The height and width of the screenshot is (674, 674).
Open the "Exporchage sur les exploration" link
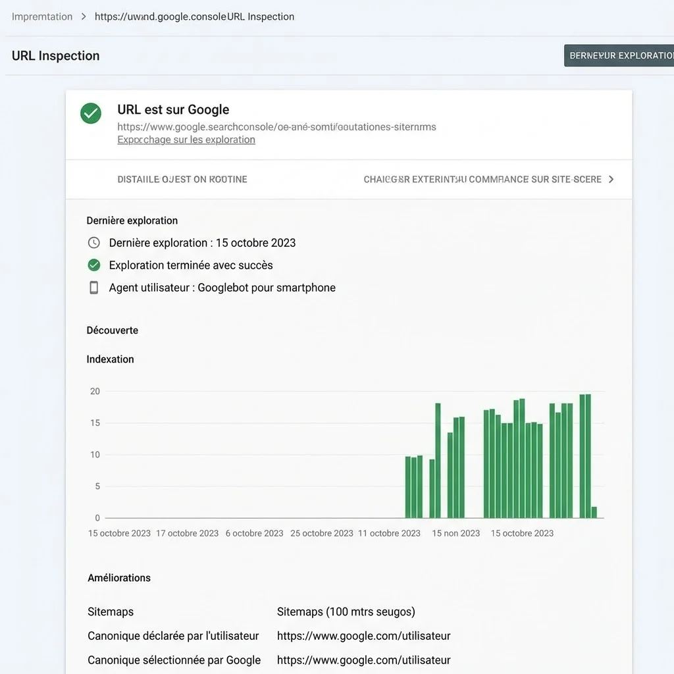pyautogui.click(x=186, y=139)
